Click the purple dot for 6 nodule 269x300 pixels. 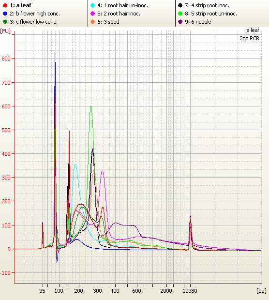180,22
